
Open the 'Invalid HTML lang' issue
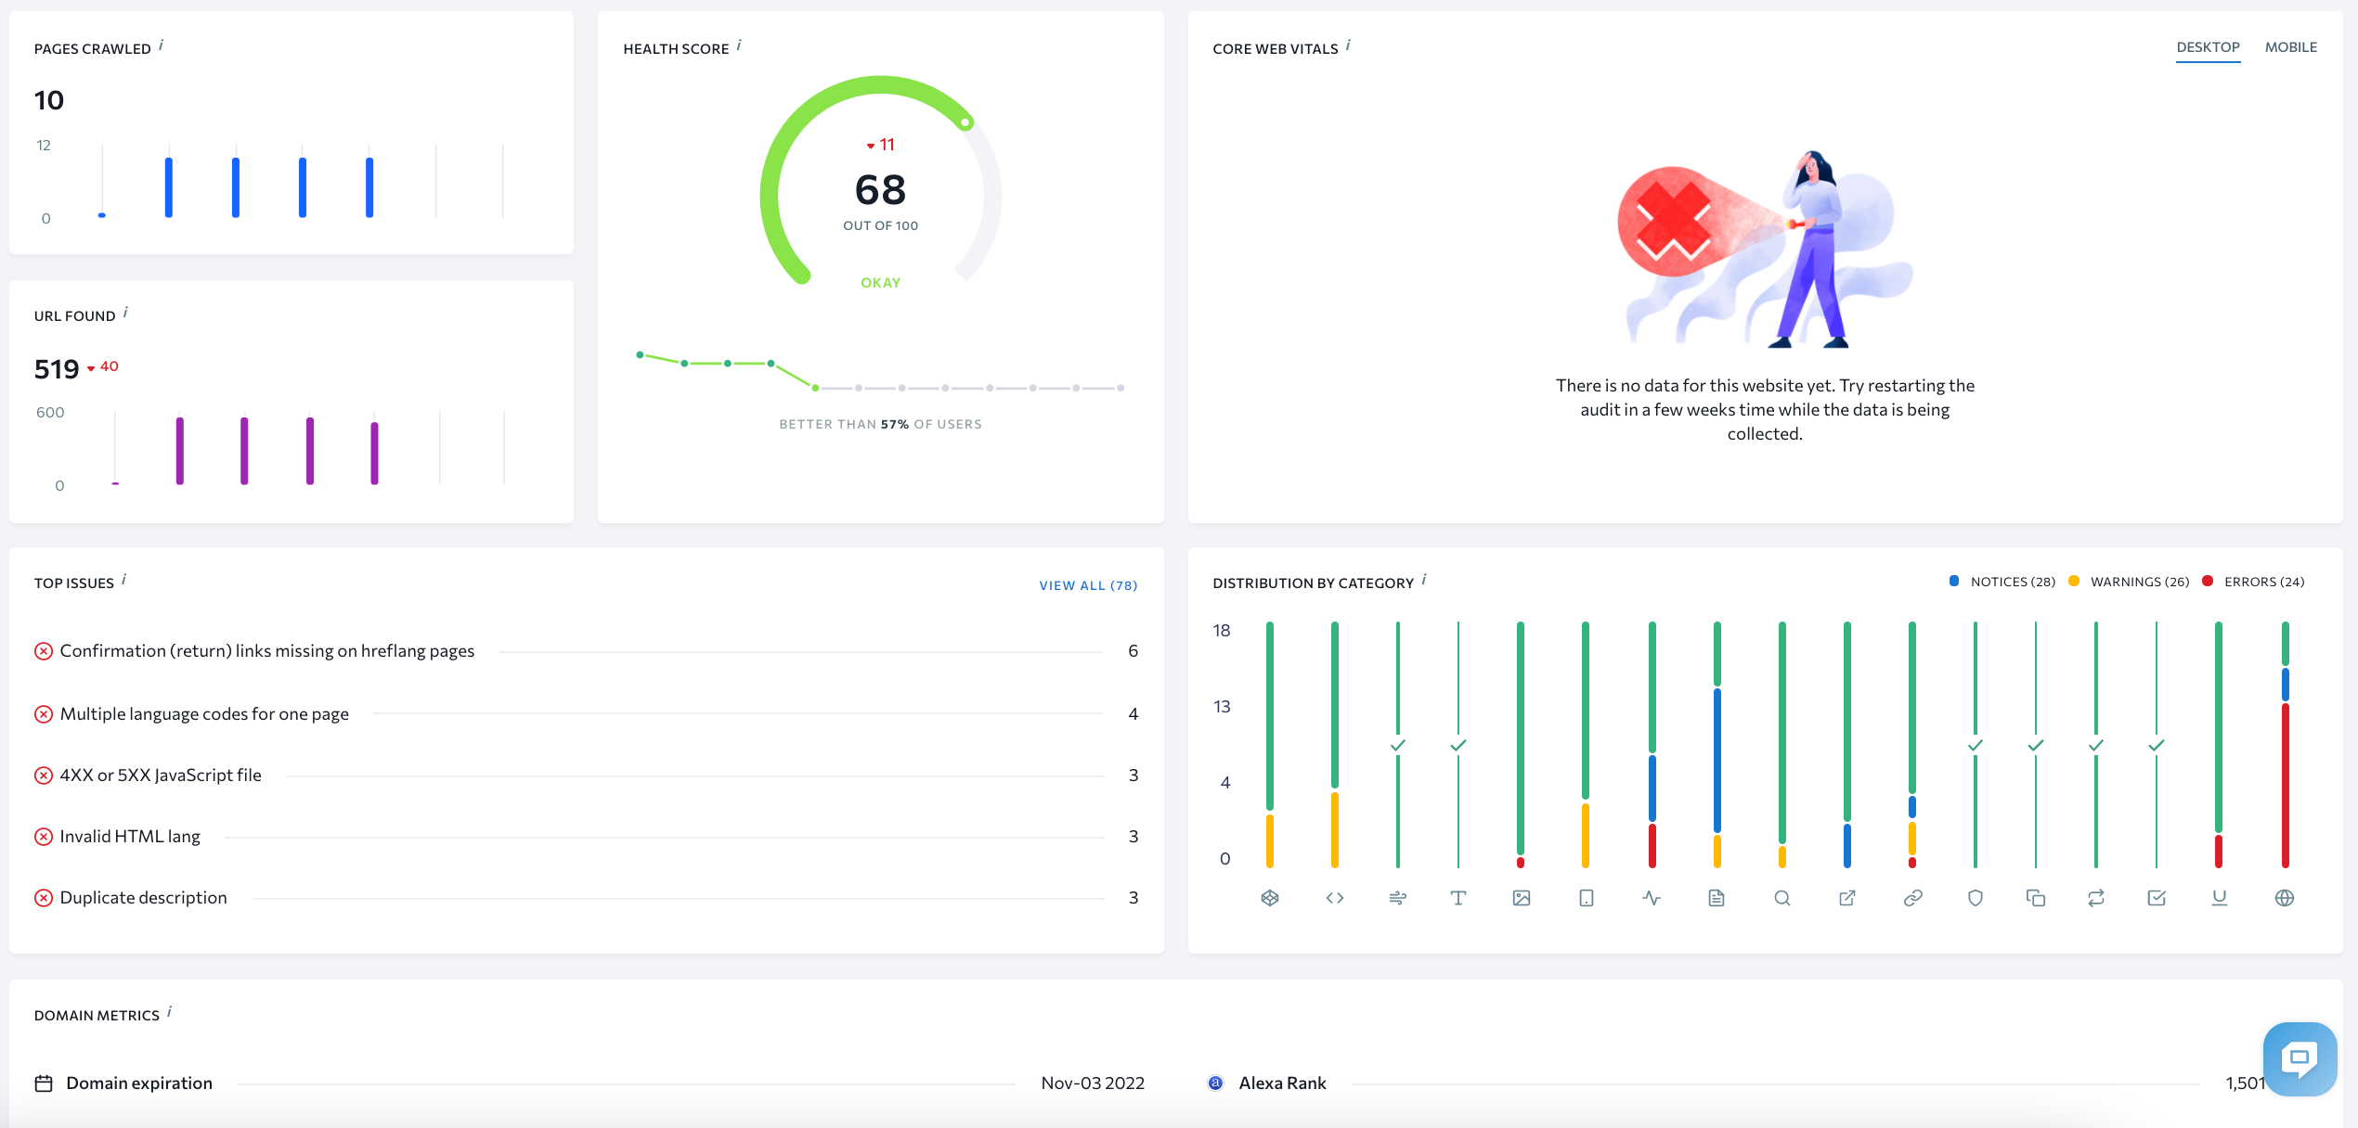(x=586, y=837)
